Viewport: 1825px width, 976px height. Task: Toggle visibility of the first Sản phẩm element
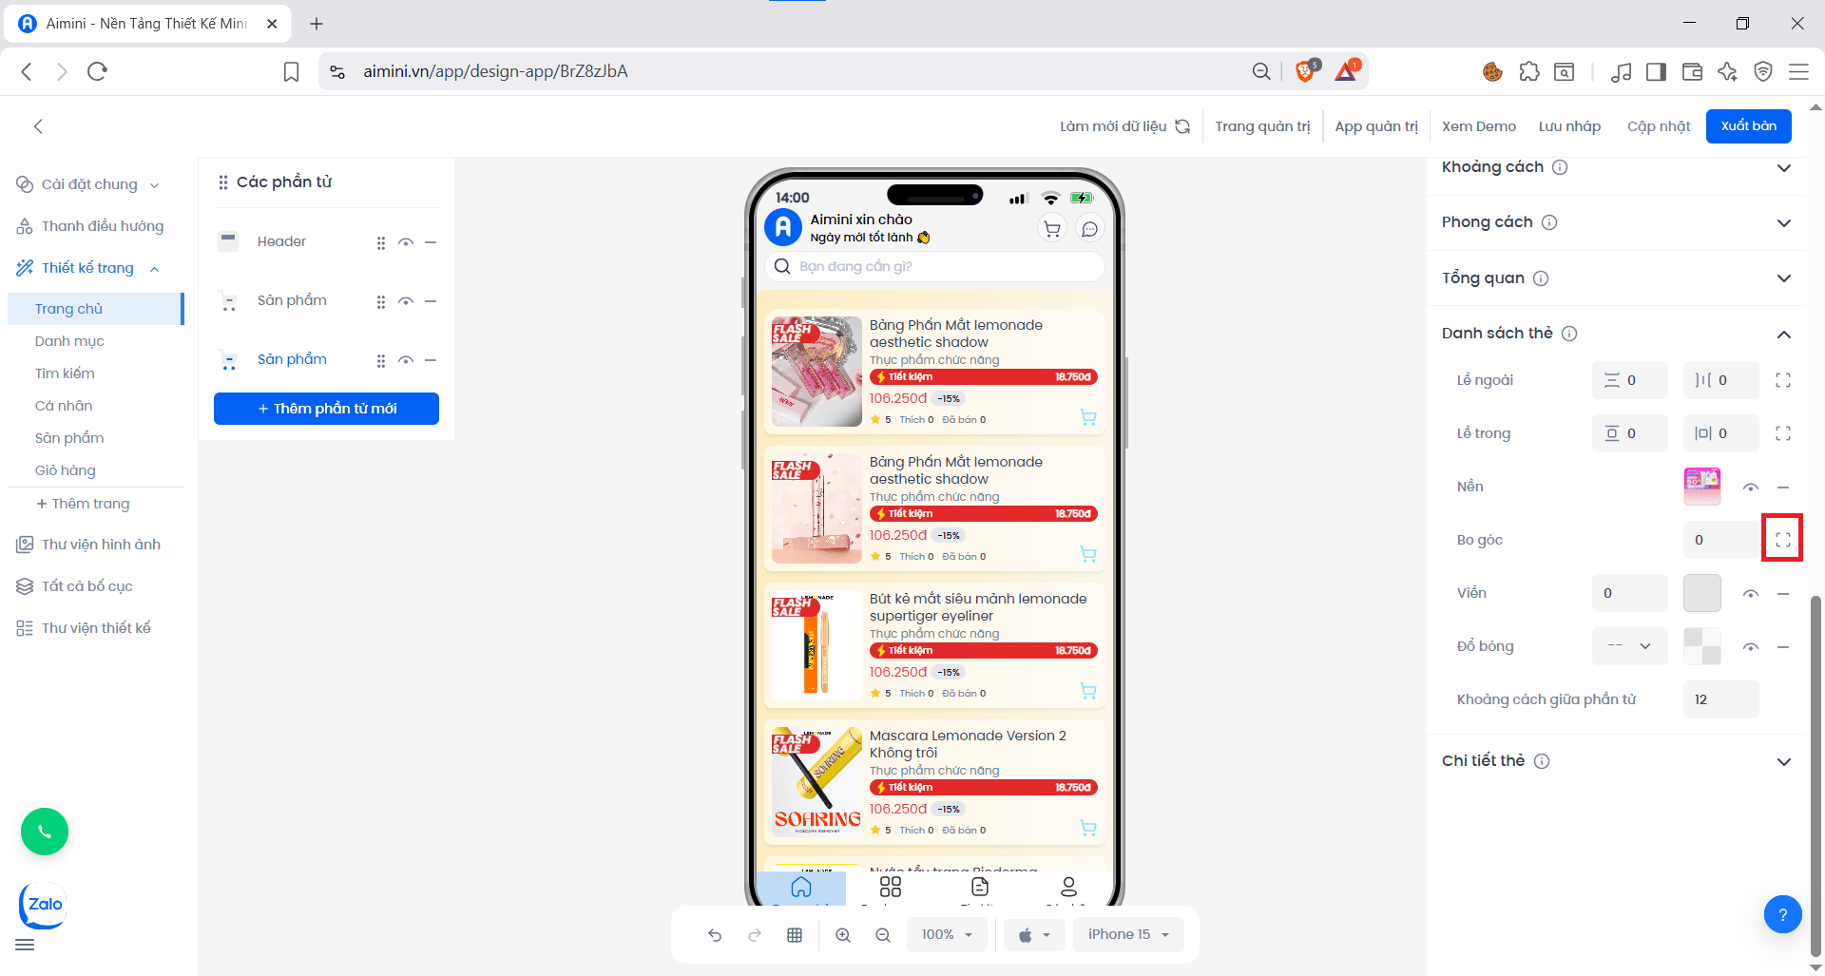(406, 300)
